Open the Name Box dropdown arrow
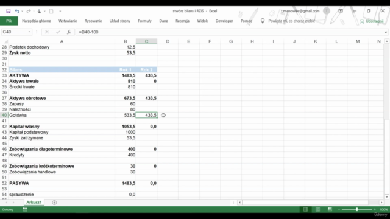 click(29, 32)
